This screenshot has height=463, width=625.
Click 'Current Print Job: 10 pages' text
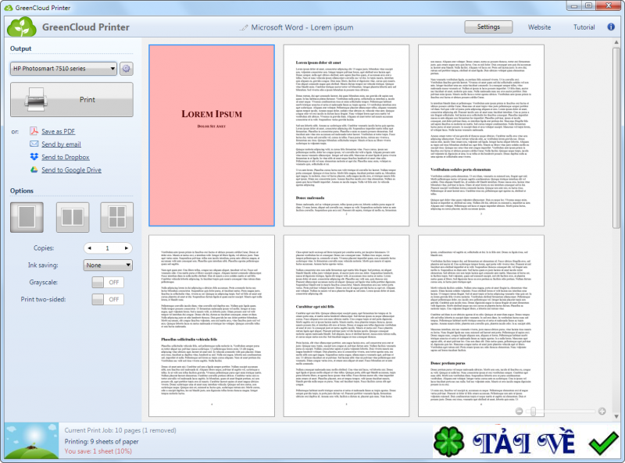tap(120, 430)
